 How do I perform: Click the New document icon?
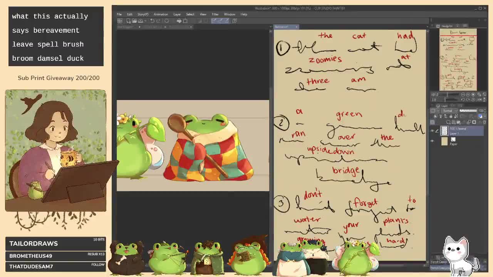click(128, 21)
